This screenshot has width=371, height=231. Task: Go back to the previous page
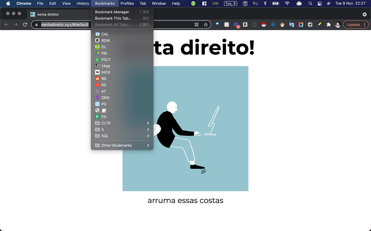pyautogui.click(x=7, y=25)
